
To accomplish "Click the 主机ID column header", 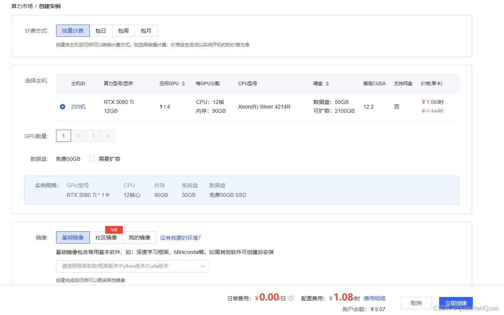I will click(x=78, y=84).
